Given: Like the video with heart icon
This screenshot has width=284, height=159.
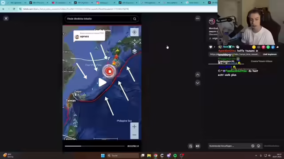Looking at the screenshot, I should tap(210, 47).
